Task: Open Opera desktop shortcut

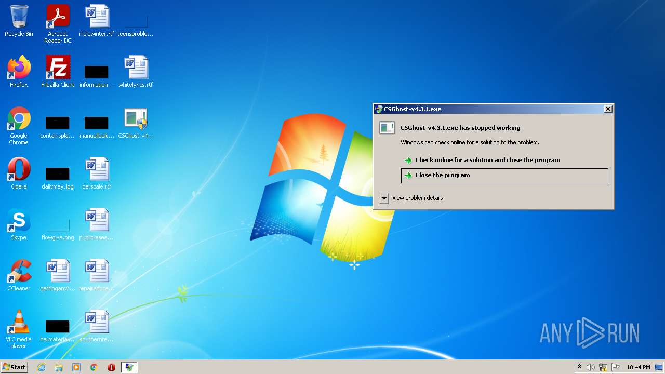Action: (19, 173)
